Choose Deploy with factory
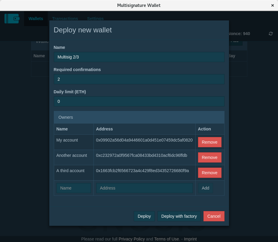The image size is (278, 242). [x=179, y=216]
